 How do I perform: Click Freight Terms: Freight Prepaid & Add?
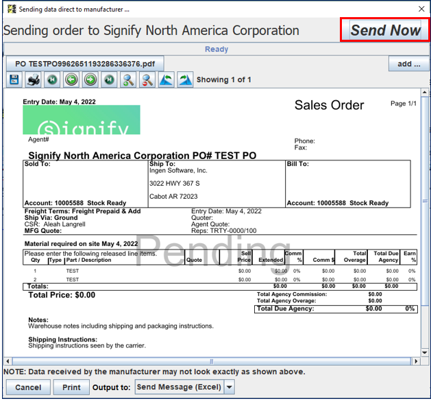pyautogui.click(x=82, y=211)
